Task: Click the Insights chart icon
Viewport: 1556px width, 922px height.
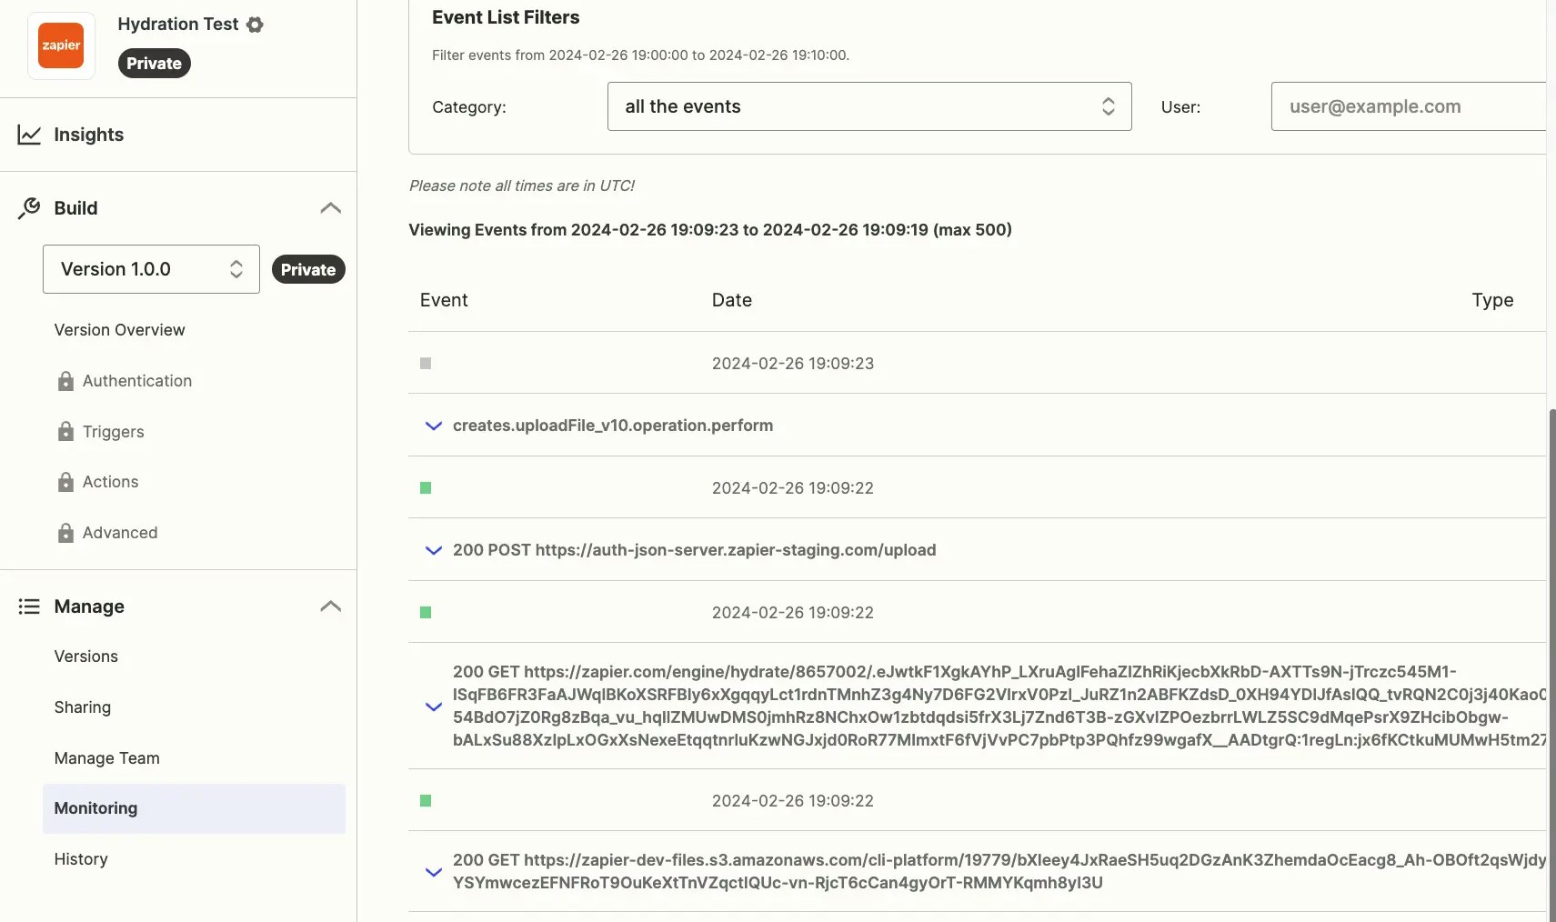Action: 29,135
